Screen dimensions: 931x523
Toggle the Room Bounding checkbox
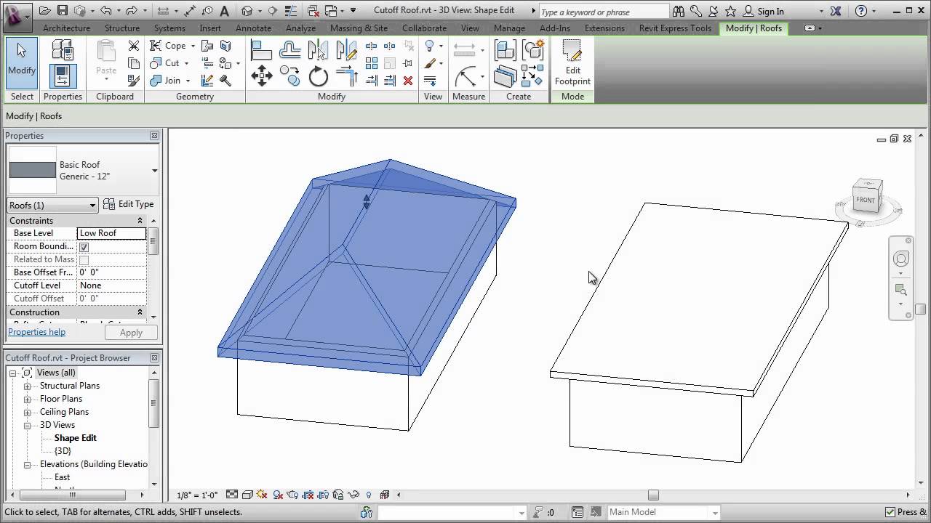pyautogui.click(x=84, y=246)
